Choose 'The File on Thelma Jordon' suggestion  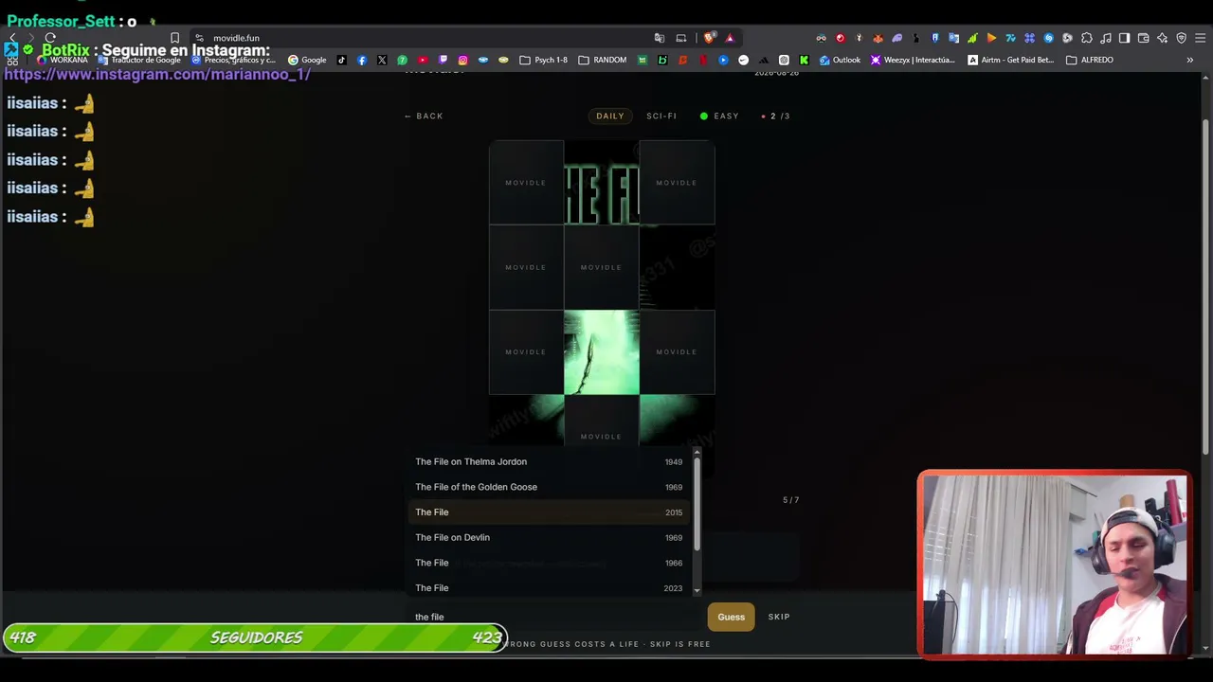coord(549,461)
